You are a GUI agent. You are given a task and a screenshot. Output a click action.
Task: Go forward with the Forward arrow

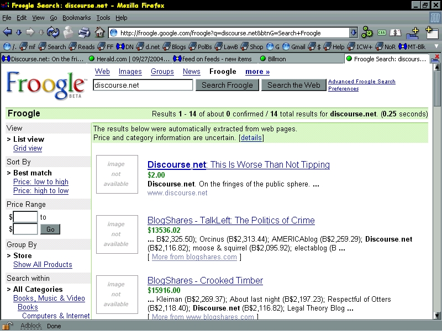click(30, 33)
